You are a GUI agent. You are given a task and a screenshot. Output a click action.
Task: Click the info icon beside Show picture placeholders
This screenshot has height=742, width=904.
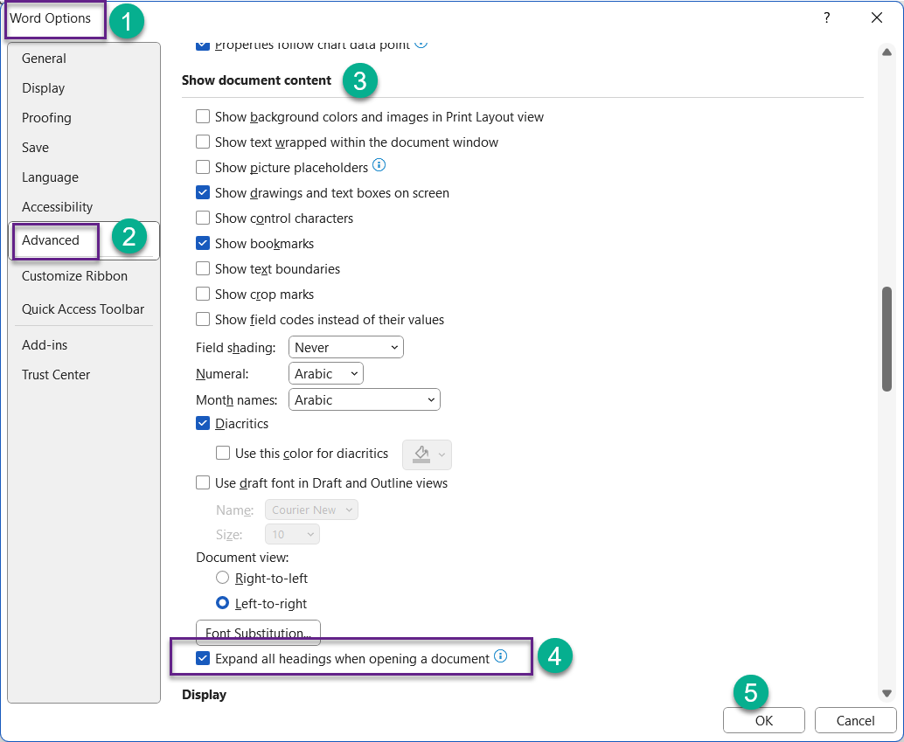click(379, 167)
